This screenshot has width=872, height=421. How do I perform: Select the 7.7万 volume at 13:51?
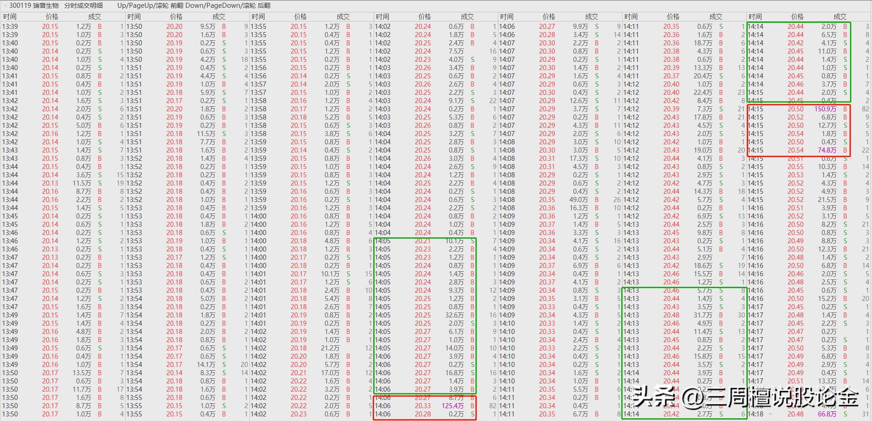tap(208, 142)
